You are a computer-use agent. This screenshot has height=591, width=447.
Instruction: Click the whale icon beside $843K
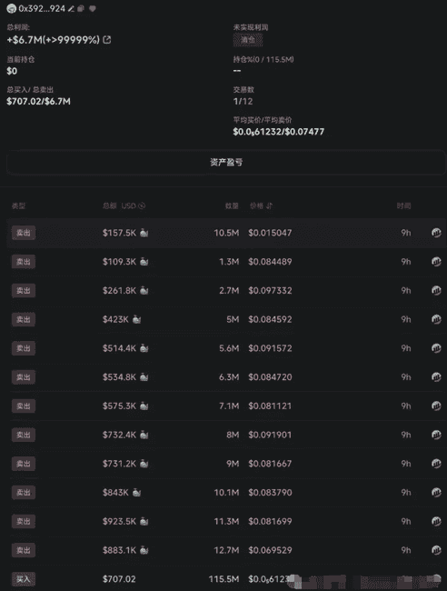pyautogui.click(x=136, y=492)
